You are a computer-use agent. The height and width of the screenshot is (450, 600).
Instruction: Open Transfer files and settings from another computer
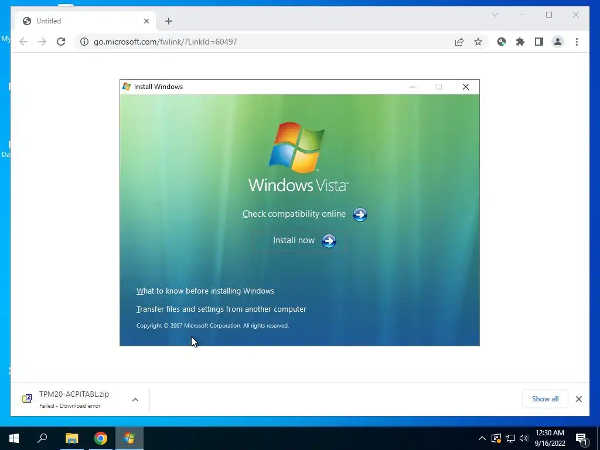(x=221, y=309)
